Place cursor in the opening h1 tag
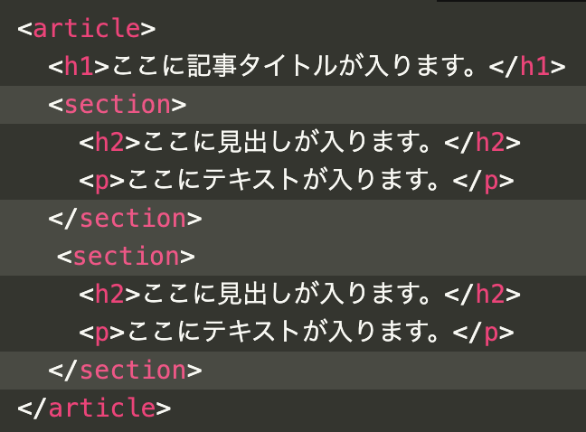Screen dimensions: 586x432 pyautogui.click(x=80, y=66)
